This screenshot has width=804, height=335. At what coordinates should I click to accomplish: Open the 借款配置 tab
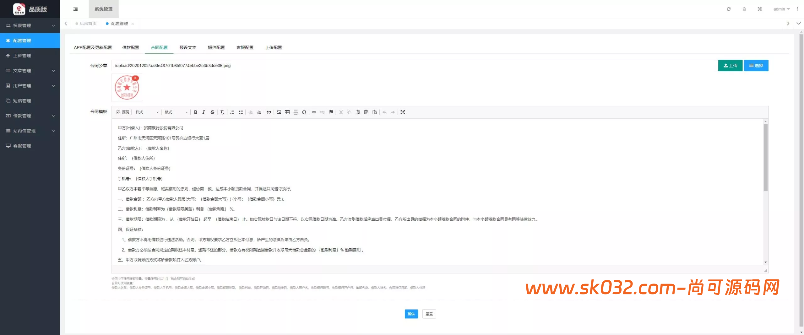pos(130,47)
